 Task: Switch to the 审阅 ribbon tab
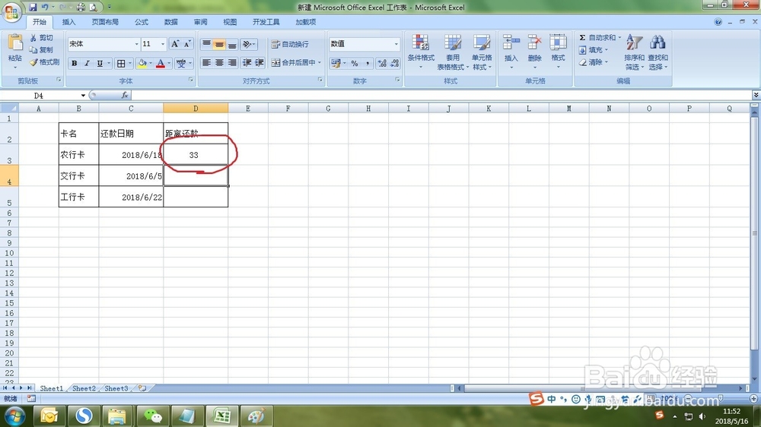coord(200,22)
